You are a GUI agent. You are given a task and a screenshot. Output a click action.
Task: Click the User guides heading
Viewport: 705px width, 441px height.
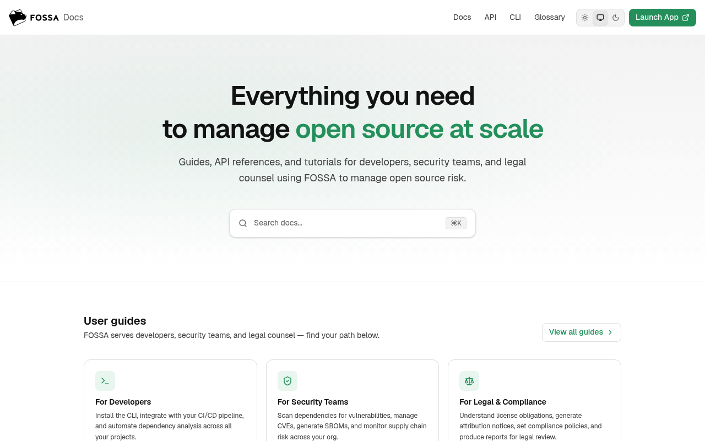115,321
